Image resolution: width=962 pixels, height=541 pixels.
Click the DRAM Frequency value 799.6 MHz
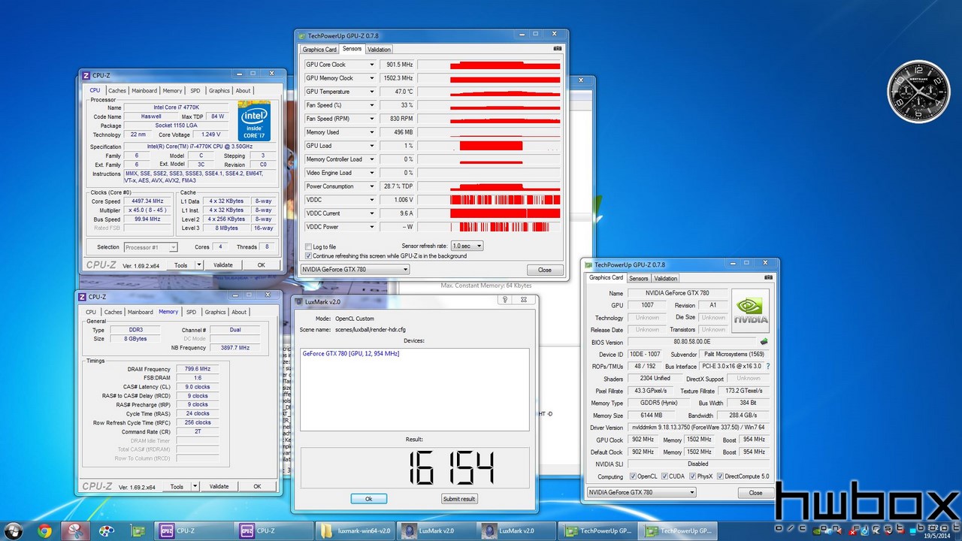(x=197, y=369)
